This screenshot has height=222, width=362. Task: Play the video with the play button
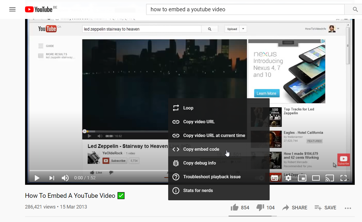(37, 178)
